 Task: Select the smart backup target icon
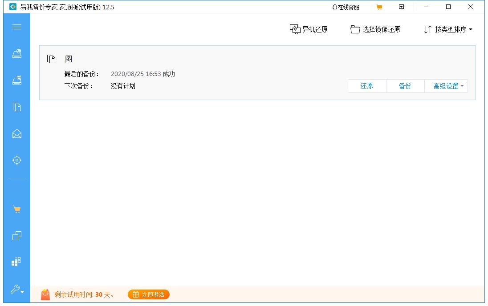(16, 160)
